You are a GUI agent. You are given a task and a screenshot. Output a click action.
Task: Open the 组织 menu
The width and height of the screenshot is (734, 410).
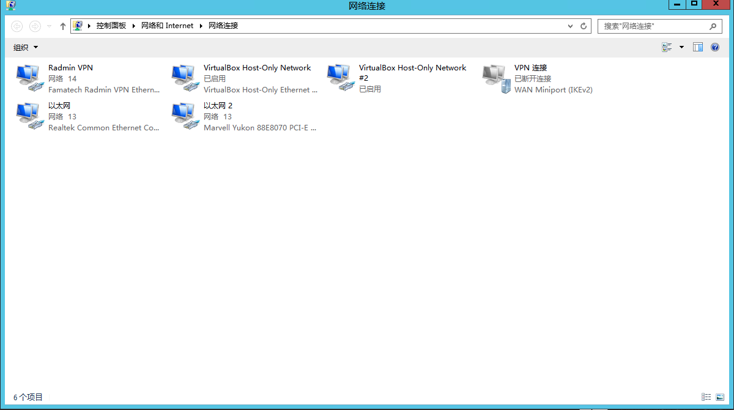click(x=26, y=47)
